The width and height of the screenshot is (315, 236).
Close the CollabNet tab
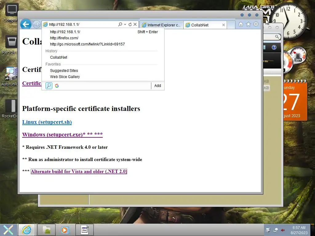pos(224,25)
